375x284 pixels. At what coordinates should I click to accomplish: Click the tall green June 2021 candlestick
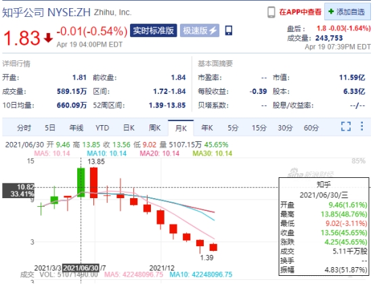81,183
